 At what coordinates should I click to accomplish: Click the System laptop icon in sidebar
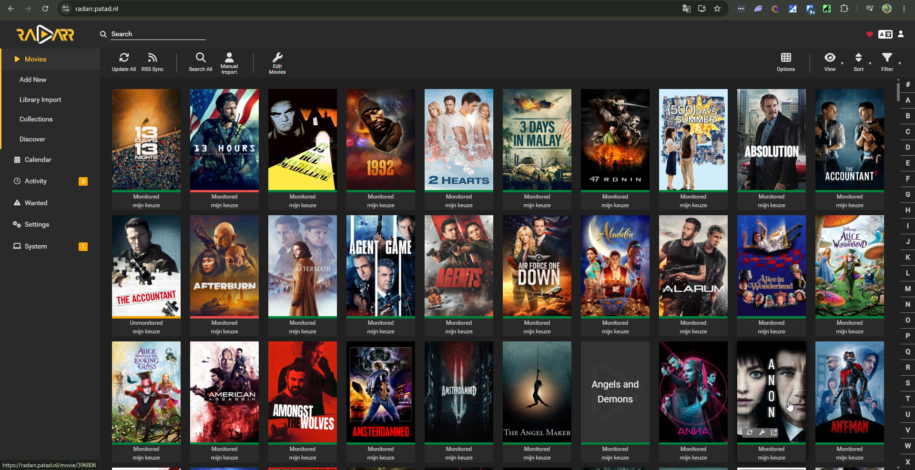coord(17,246)
